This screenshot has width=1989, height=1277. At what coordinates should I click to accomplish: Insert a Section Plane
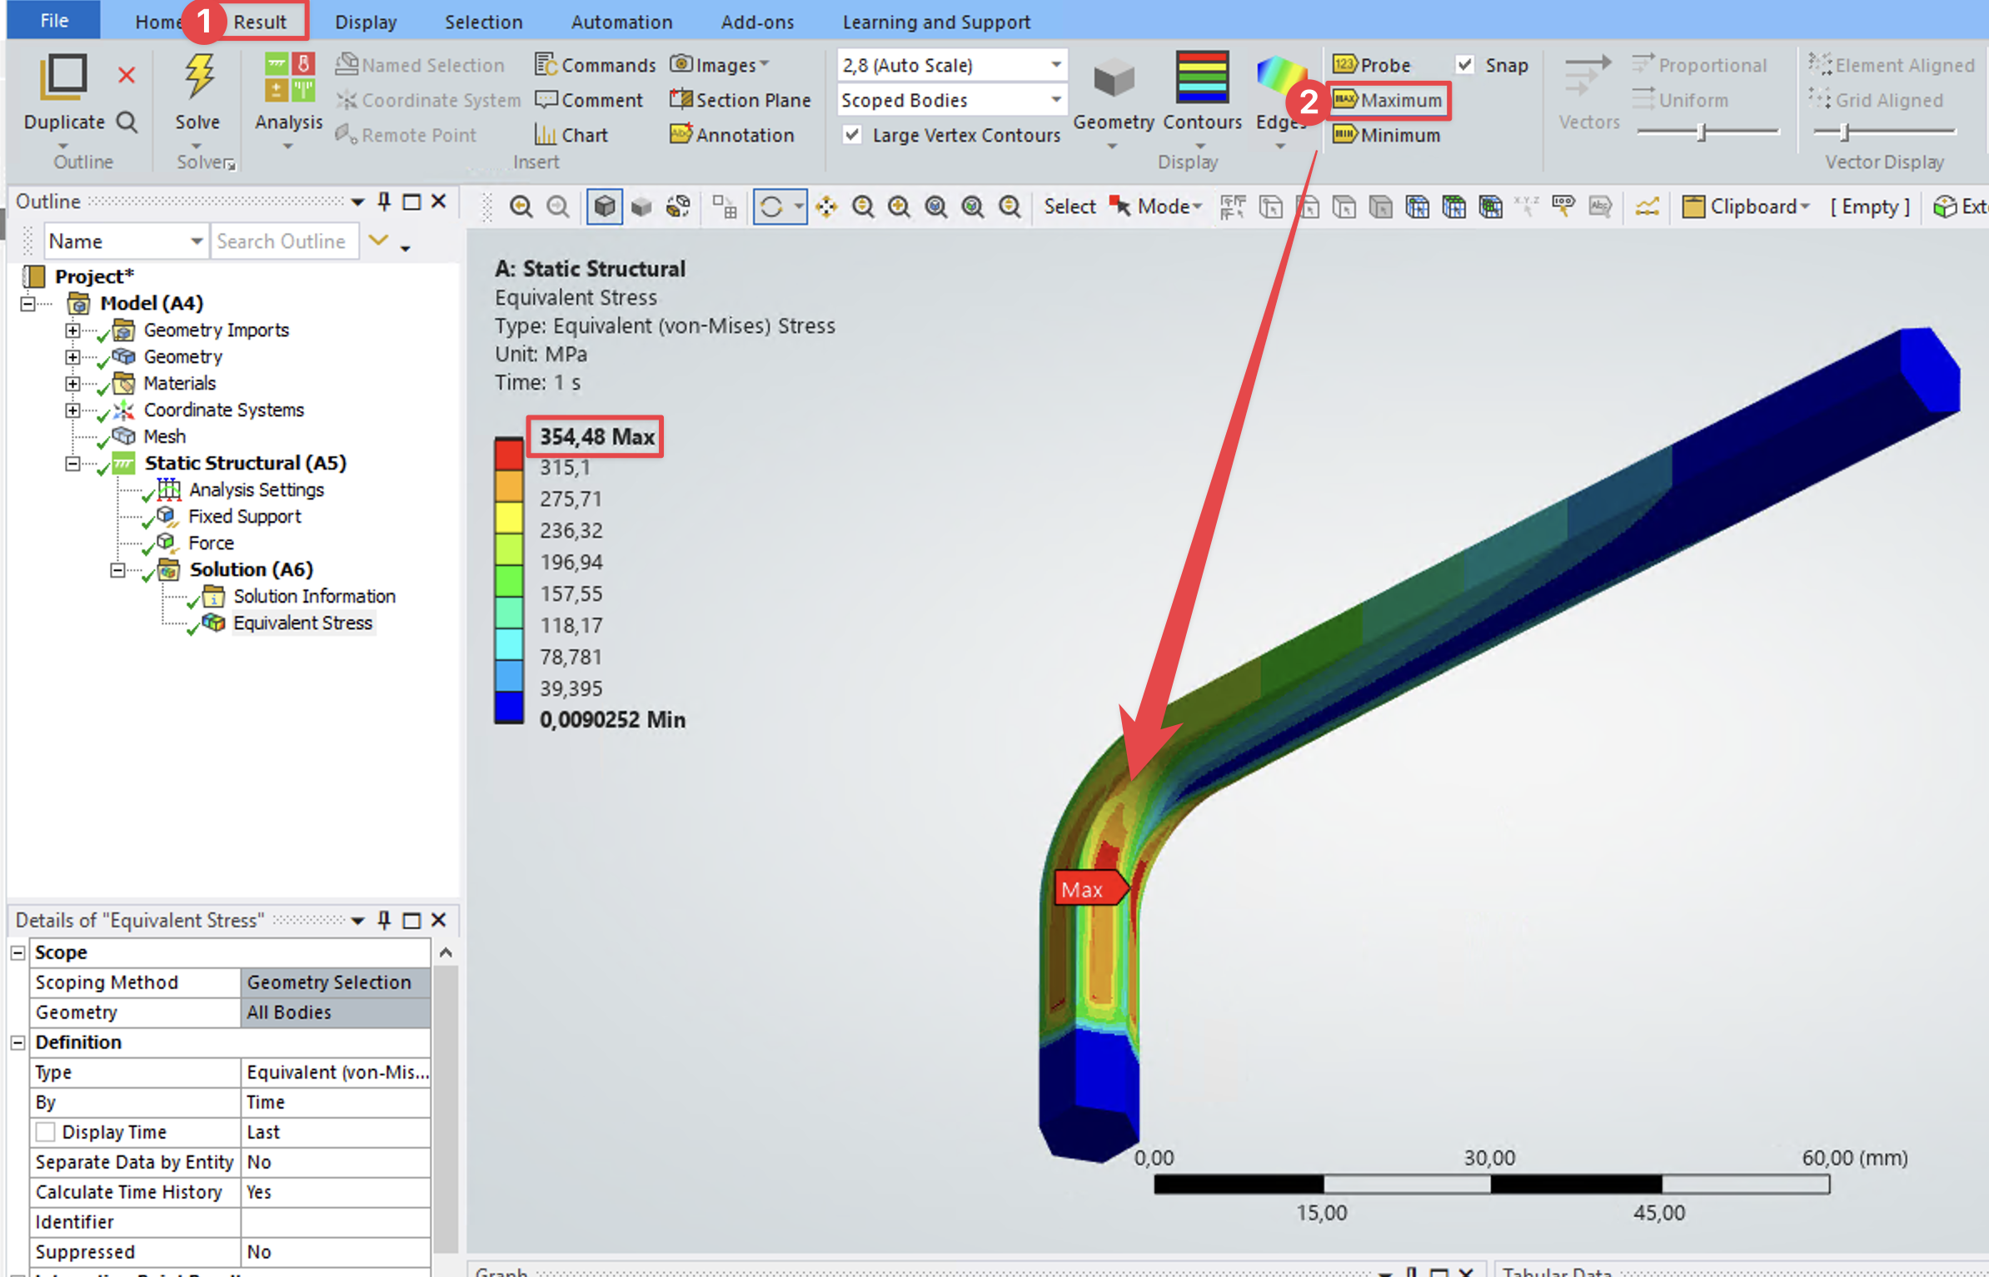pyautogui.click(x=740, y=100)
